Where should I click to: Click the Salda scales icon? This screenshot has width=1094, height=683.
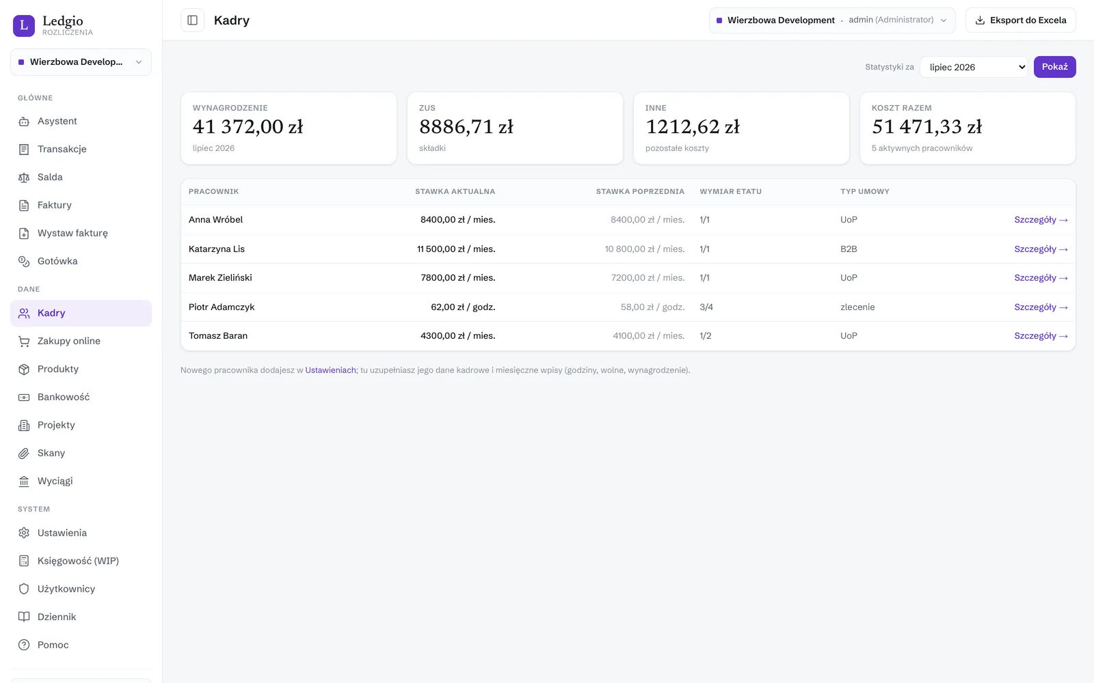24,178
